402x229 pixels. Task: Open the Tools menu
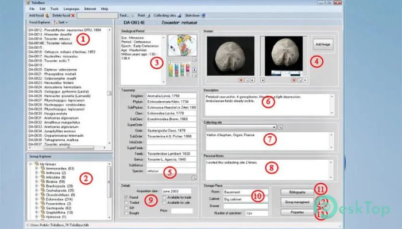point(55,9)
